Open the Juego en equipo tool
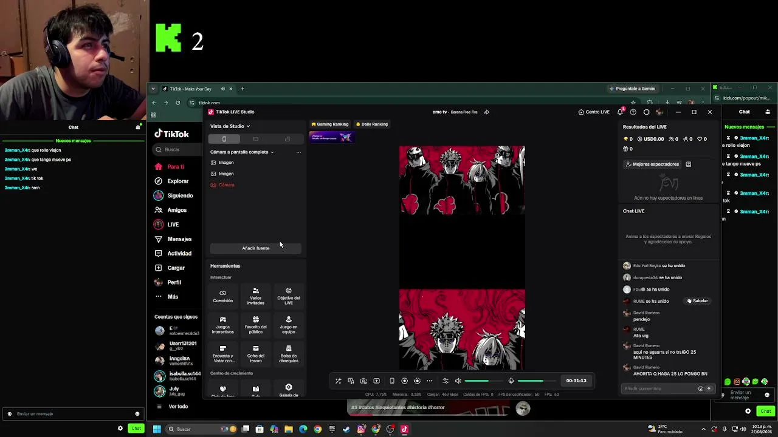Screen dimensions: 778x437 pos(289,325)
